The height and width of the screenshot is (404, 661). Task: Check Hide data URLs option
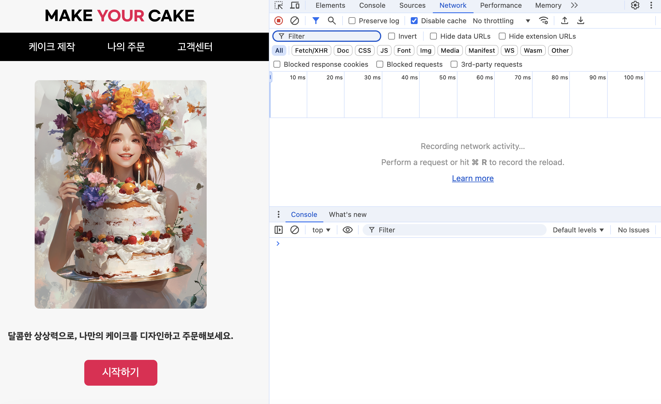tap(433, 36)
